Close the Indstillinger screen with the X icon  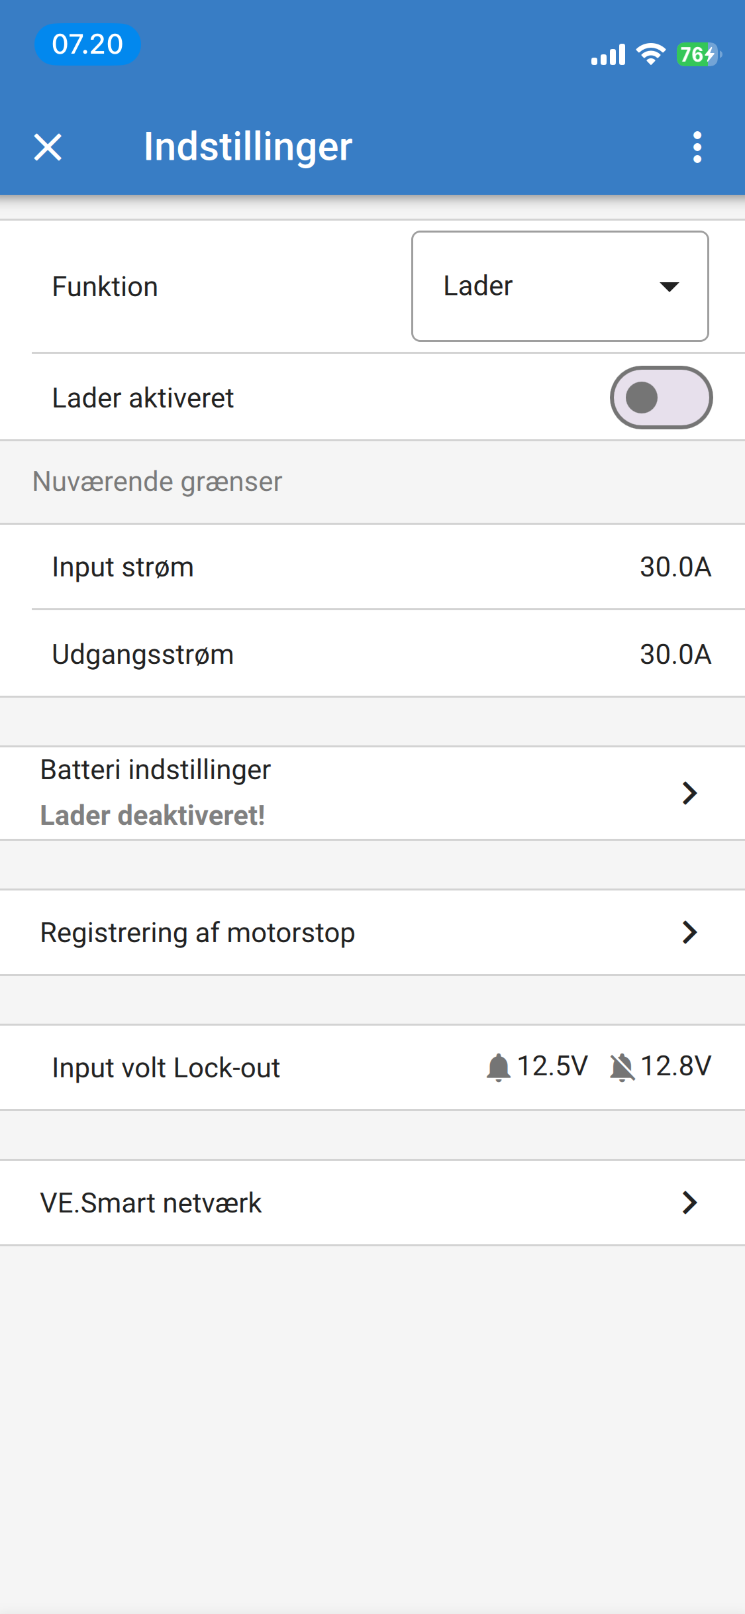(x=48, y=147)
